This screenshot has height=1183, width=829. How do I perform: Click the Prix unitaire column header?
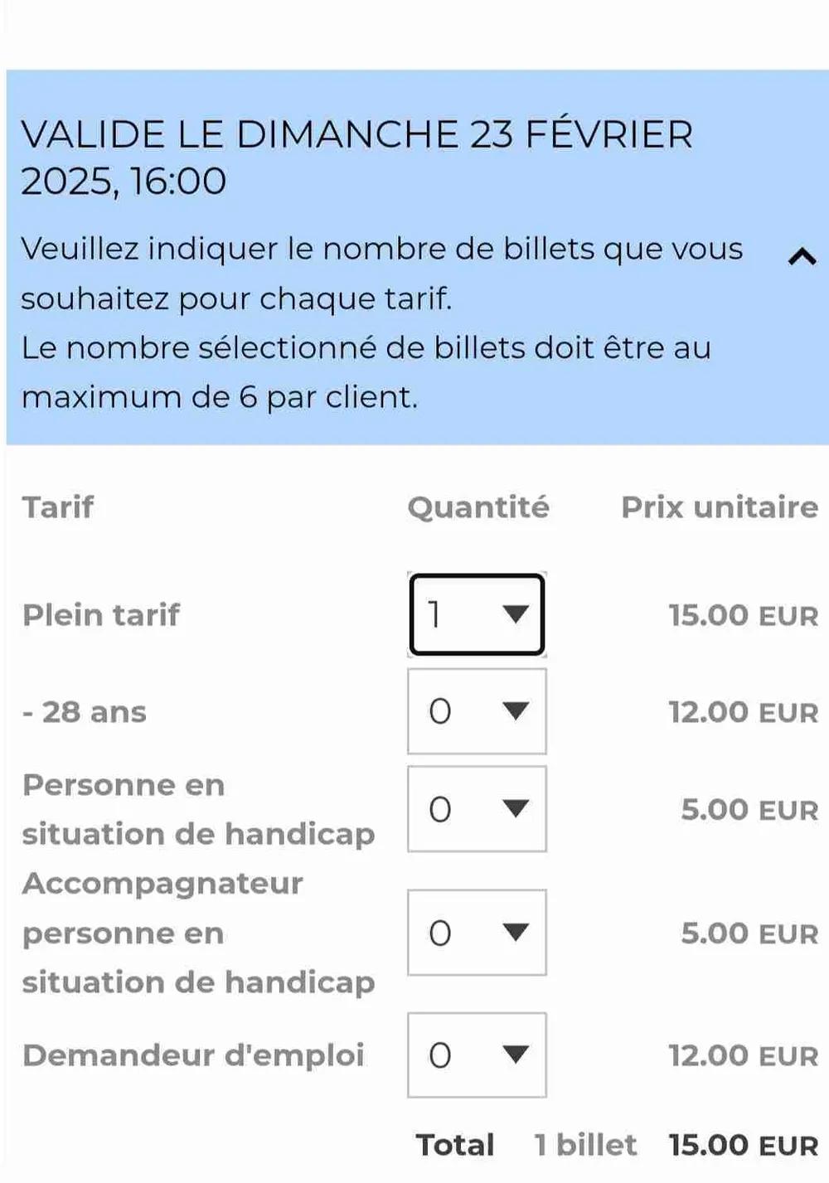[x=720, y=507]
